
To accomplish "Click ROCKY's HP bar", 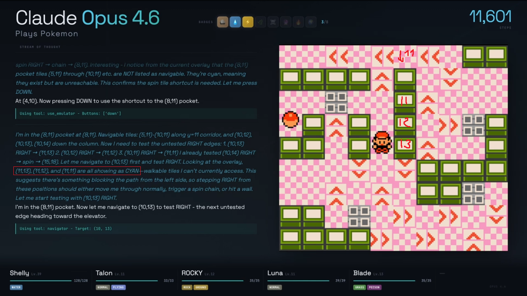I will click(x=212, y=281).
